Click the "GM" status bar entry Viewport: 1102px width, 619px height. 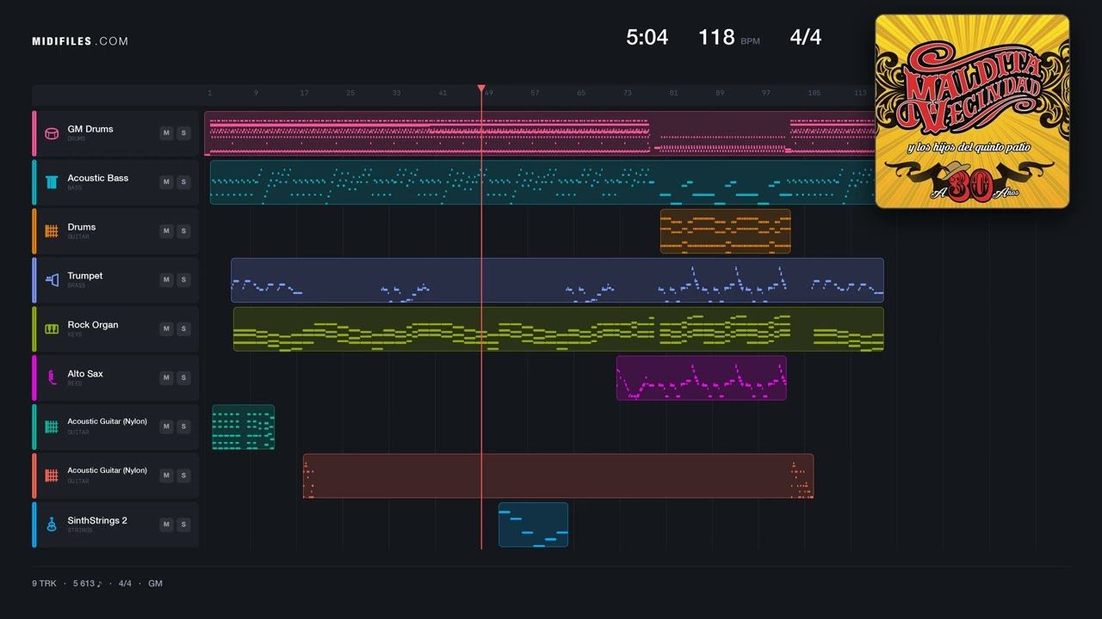pos(155,584)
